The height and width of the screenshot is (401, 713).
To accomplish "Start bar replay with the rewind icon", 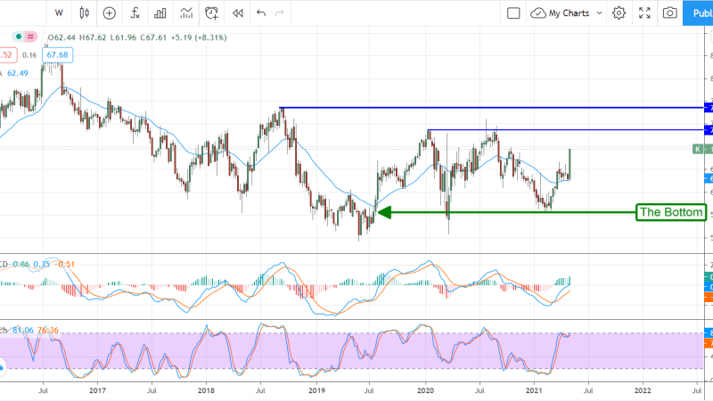I will coord(237,13).
